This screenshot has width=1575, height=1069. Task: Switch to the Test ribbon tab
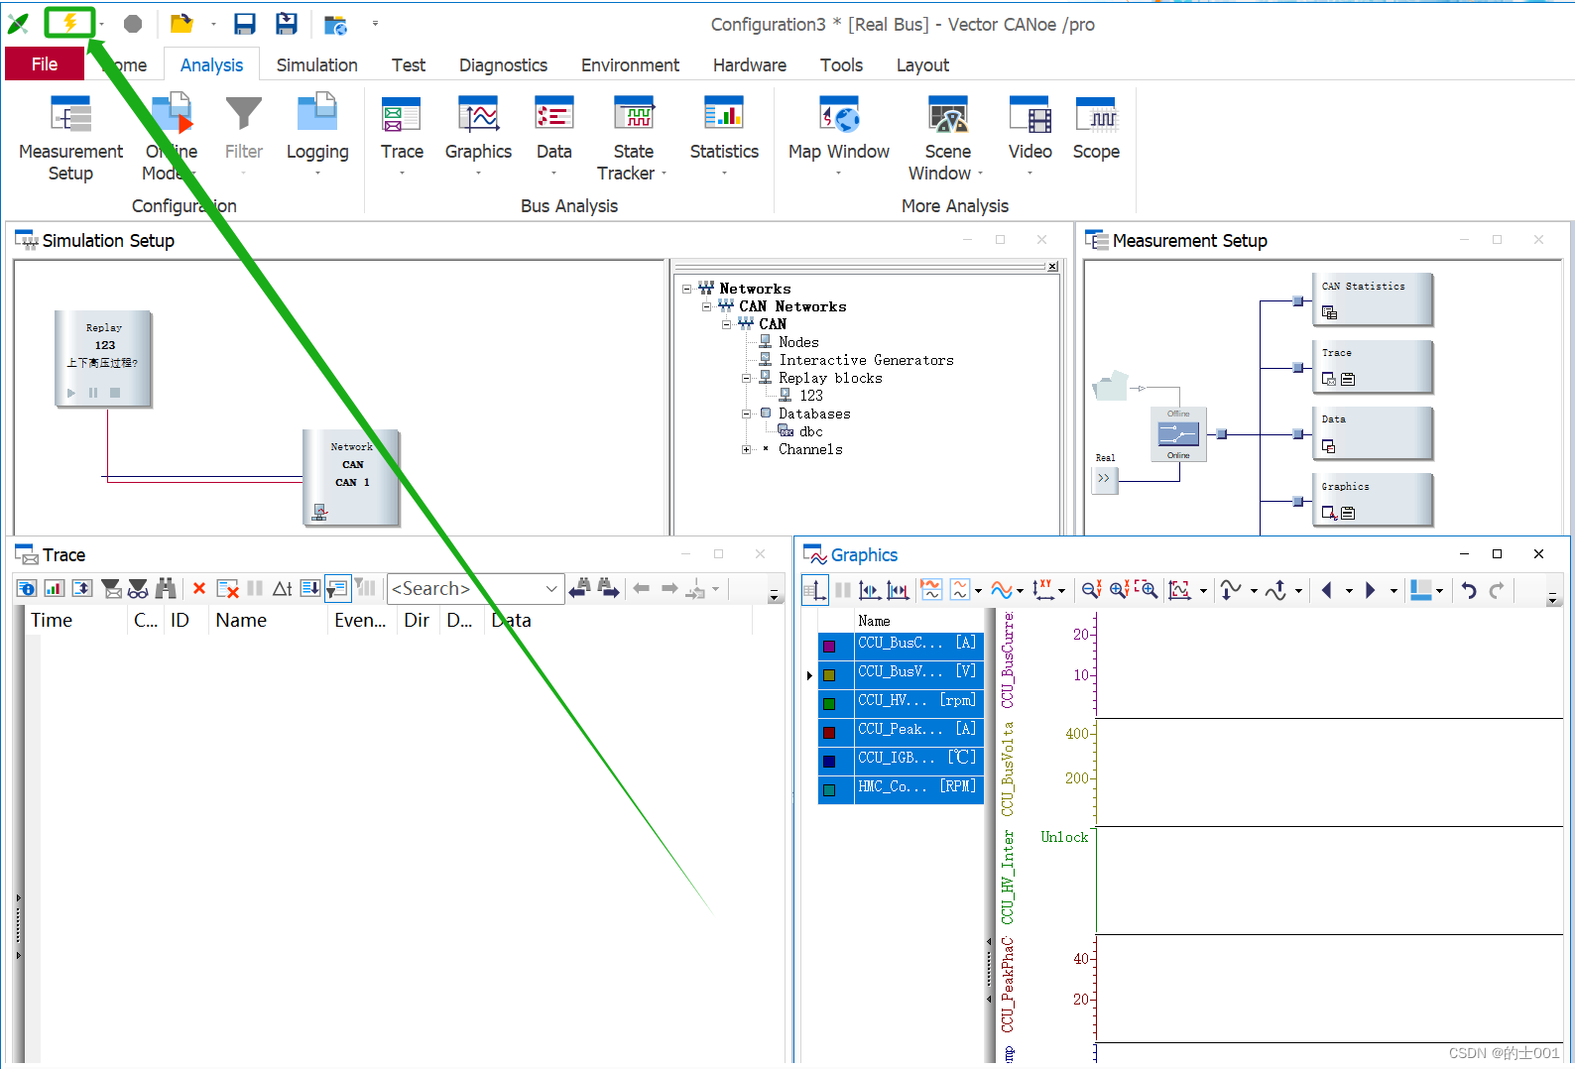click(x=408, y=64)
